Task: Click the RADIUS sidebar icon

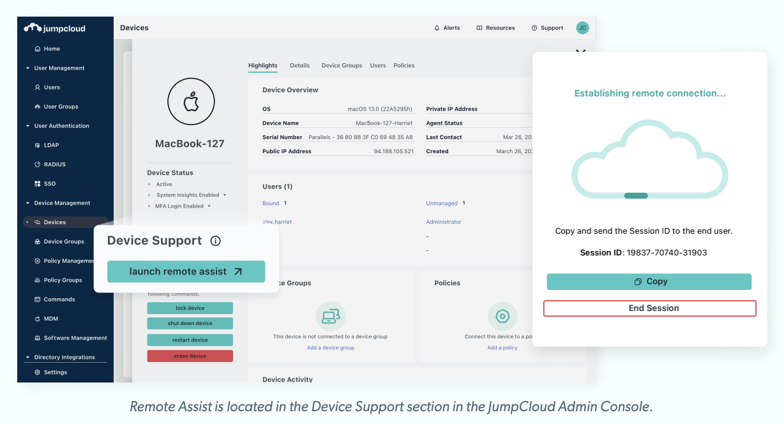Action: [x=38, y=164]
